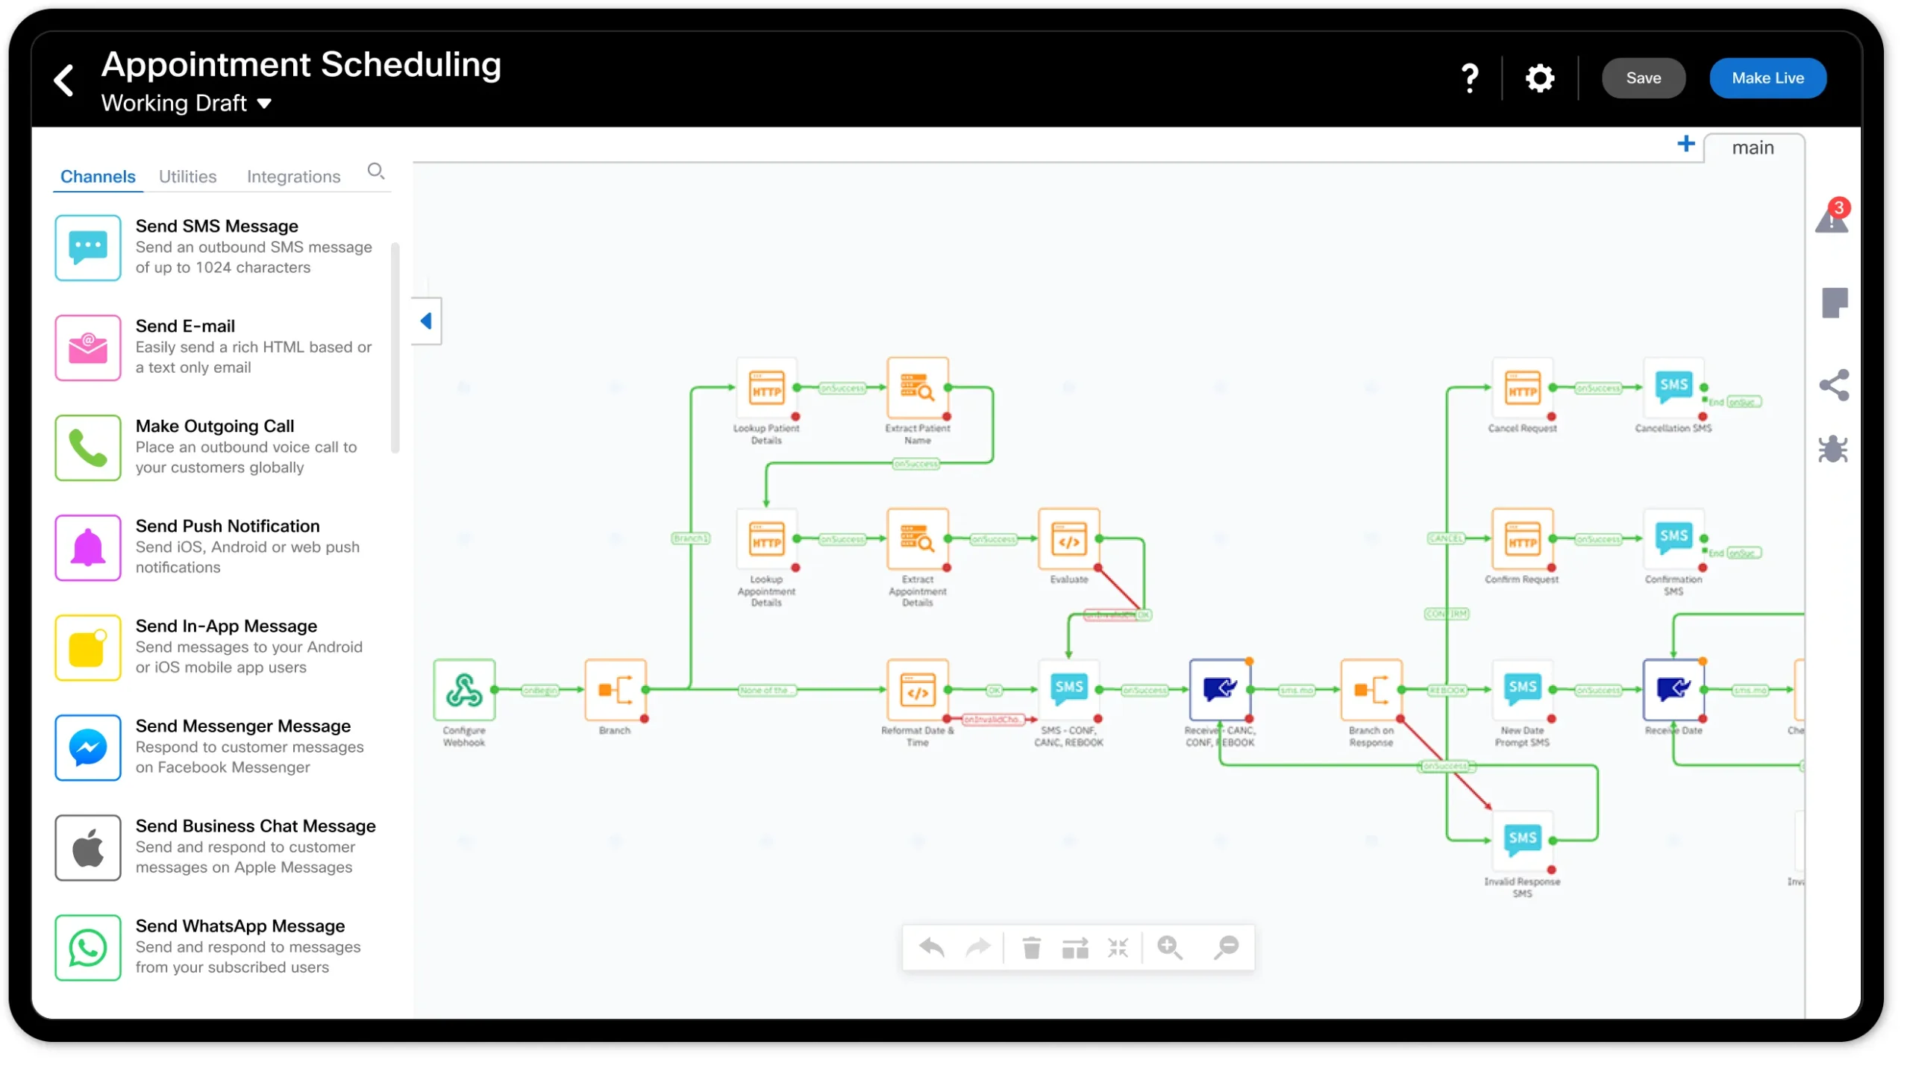The height and width of the screenshot is (1068, 1910).
Task: Click the Make Live button
Action: (x=1767, y=78)
